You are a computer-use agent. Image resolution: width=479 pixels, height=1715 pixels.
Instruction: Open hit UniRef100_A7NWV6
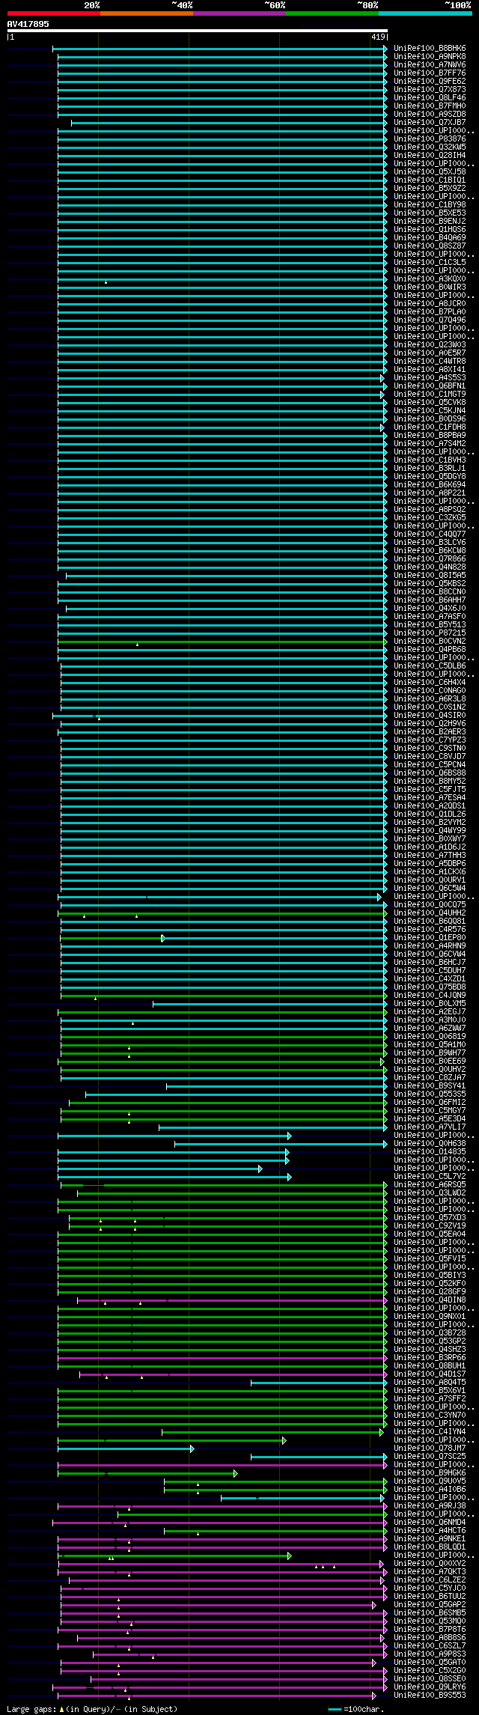coord(430,65)
